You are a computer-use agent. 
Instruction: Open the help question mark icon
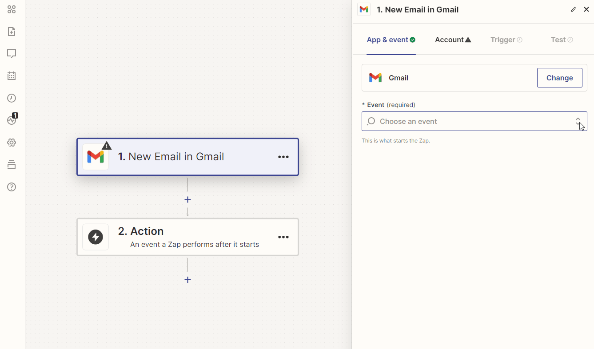coord(12,187)
